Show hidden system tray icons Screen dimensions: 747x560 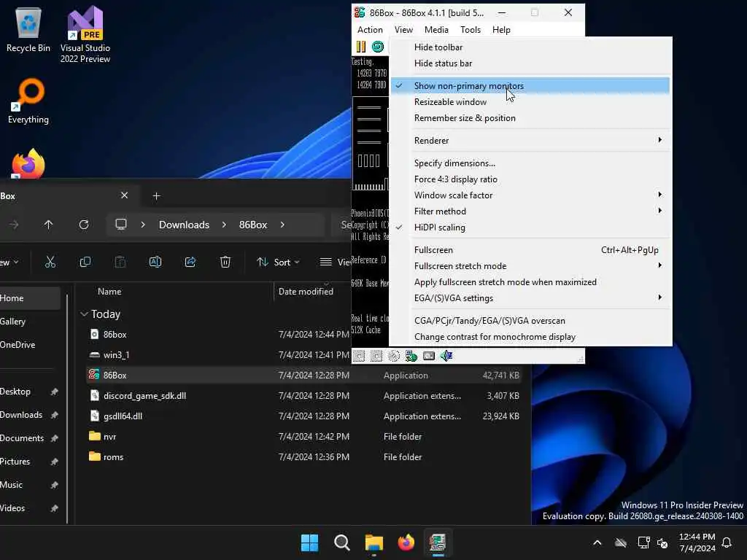[x=597, y=542]
